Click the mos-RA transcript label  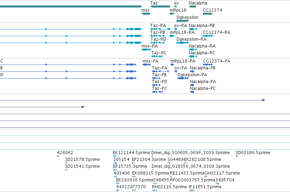click(x=150, y=46)
